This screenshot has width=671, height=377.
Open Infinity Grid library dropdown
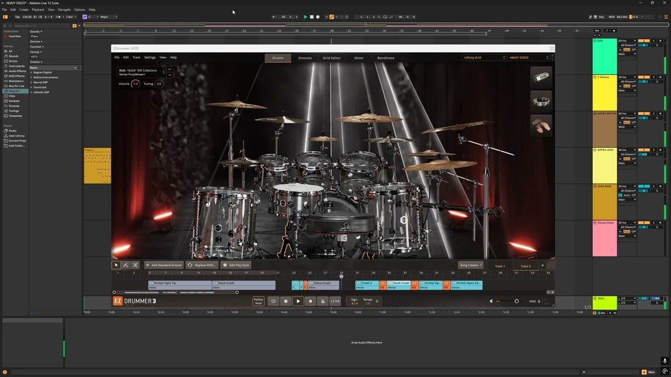tap(484, 58)
